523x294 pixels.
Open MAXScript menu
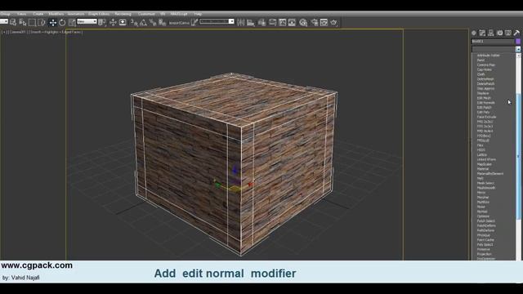click(179, 14)
